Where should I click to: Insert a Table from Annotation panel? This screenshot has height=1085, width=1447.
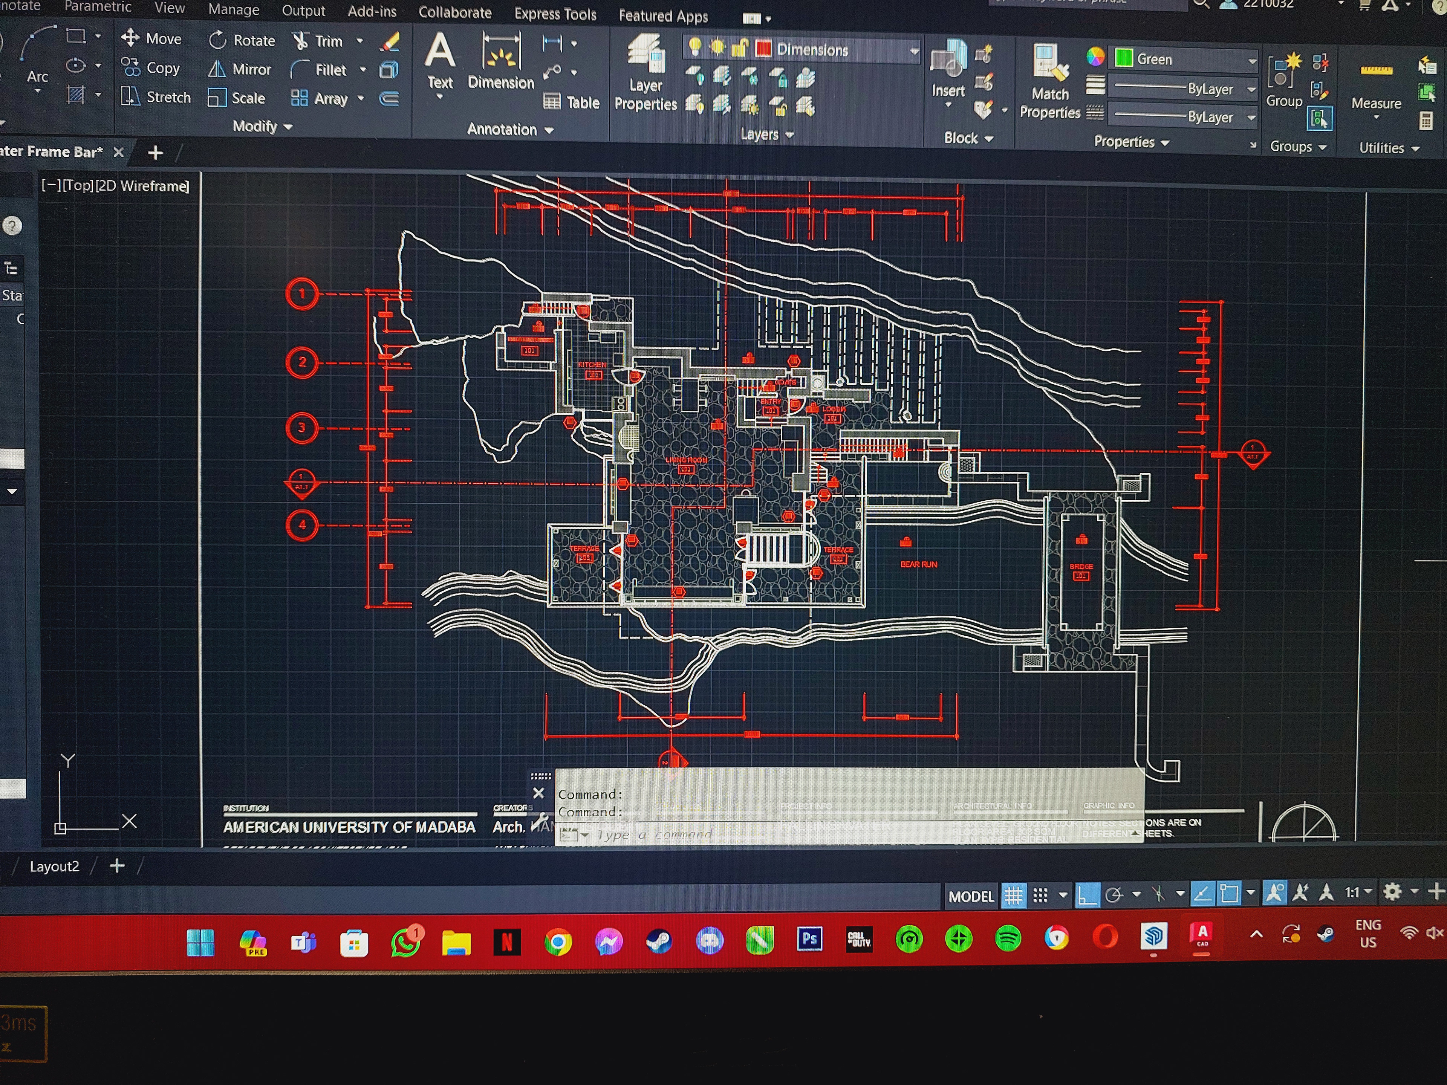tap(571, 102)
